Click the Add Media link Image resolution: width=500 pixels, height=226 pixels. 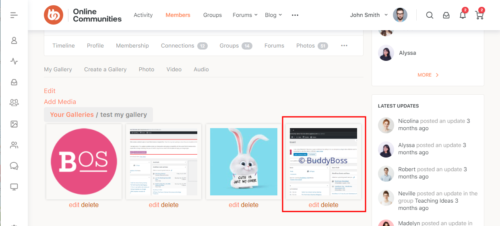pyautogui.click(x=60, y=102)
